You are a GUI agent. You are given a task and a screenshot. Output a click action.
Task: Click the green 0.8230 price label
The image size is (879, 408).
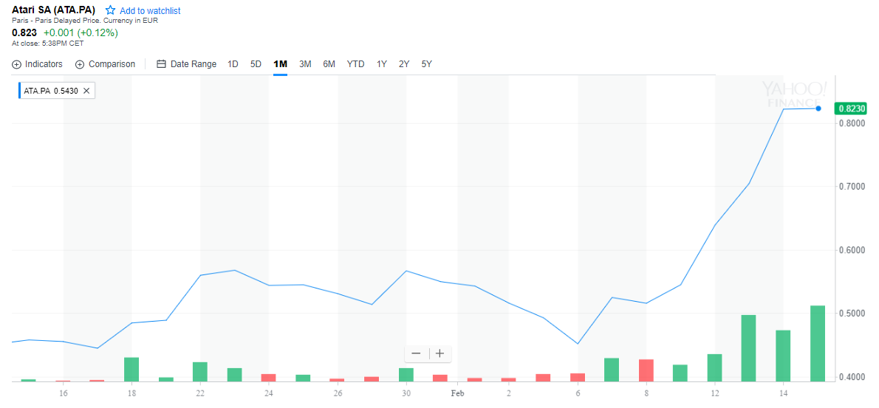click(x=851, y=108)
